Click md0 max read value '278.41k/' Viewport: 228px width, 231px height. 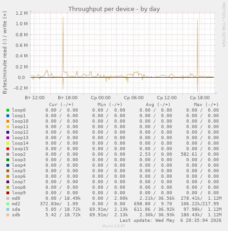pos(192,198)
